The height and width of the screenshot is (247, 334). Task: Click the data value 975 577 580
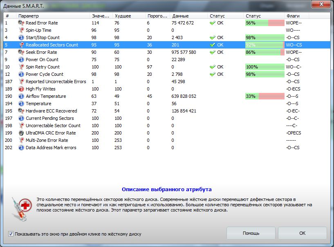point(184,52)
